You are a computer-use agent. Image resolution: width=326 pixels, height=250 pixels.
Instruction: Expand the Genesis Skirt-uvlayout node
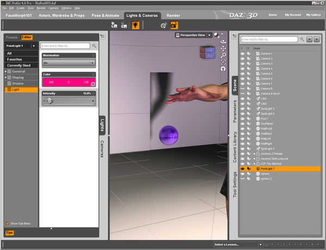click(254, 159)
